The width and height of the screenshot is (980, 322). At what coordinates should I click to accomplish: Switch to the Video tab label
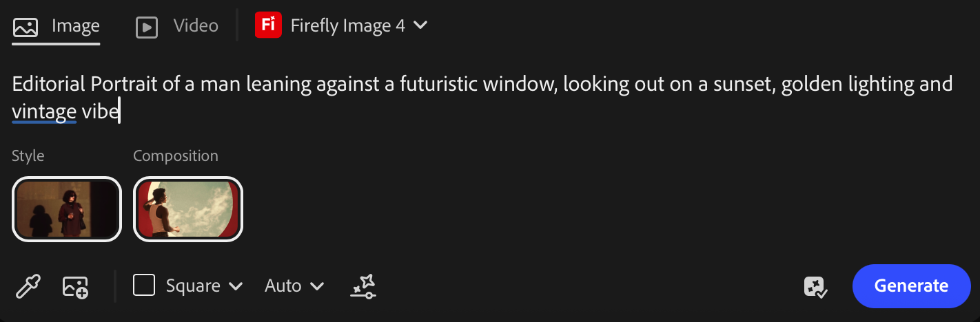pos(196,26)
